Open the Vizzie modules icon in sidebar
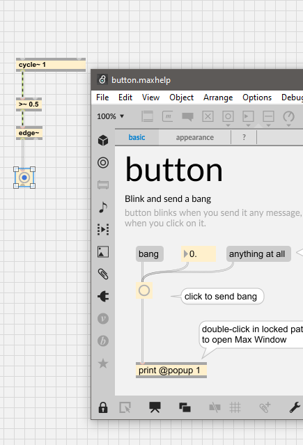This screenshot has width=303, height=445. pos(103,319)
